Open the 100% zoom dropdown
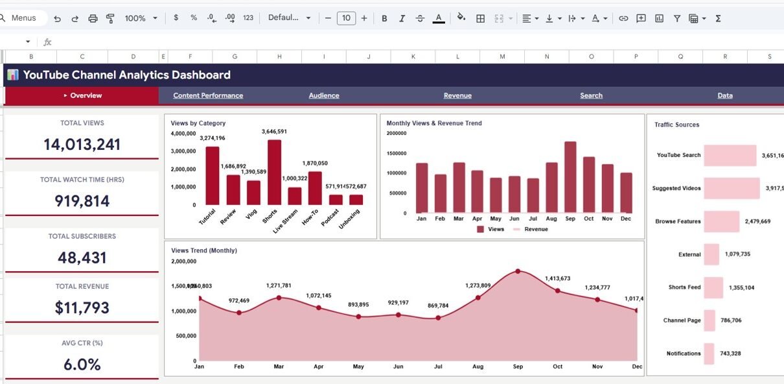 [x=141, y=18]
